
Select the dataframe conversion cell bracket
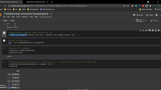tap(4, 62)
